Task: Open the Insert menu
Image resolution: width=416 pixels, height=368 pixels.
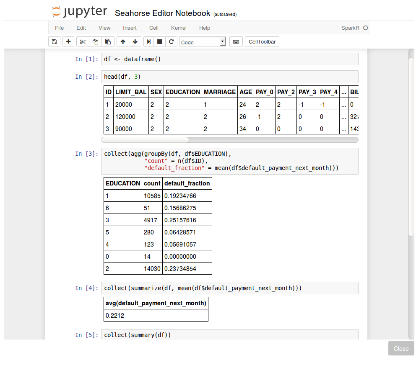Action: pyautogui.click(x=130, y=28)
